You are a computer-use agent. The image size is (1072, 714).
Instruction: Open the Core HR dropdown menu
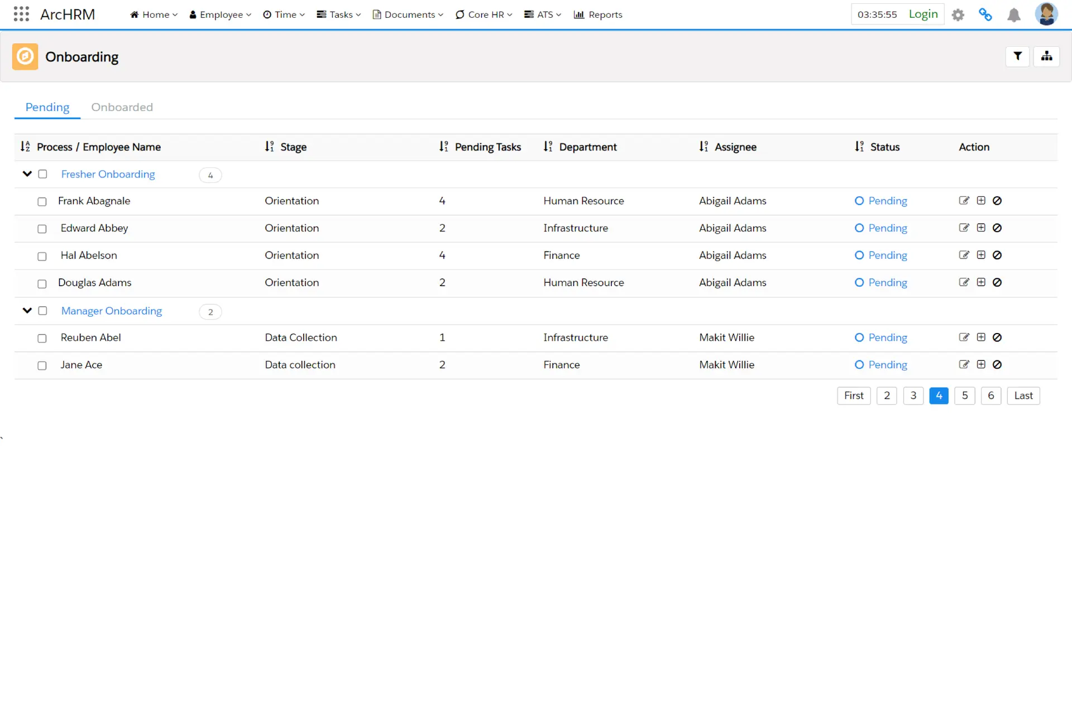coord(484,15)
